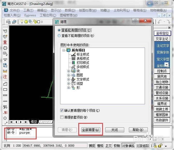
Task: Toggle 对象捕捉 object snap in status bar
Action: tap(128, 146)
